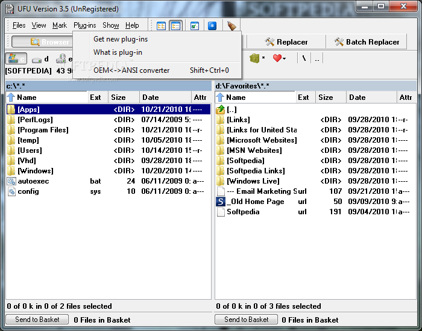Viewport: 422px width, 331px height.
Task: Sort left panel by Name column
Action: click(x=47, y=97)
